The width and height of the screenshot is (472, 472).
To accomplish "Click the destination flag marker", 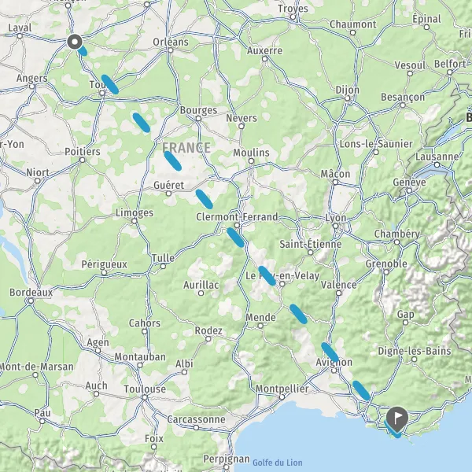I will pyautogui.click(x=397, y=419).
